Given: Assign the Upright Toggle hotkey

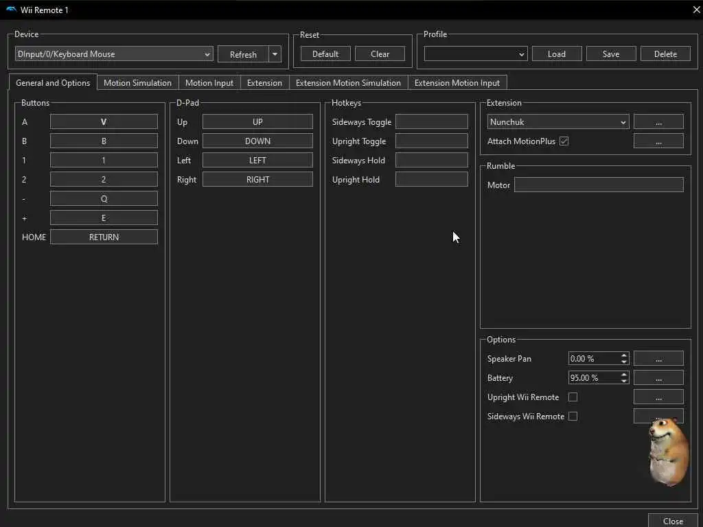Looking at the screenshot, I should tap(431, 141).
